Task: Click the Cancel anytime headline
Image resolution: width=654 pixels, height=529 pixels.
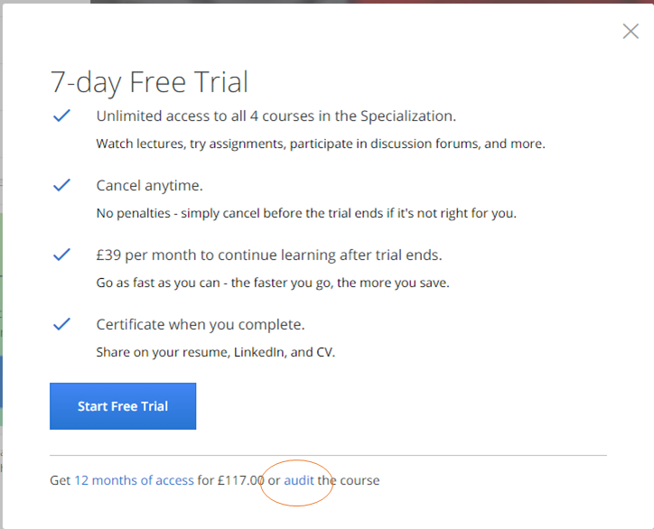Action: (149, 185)
